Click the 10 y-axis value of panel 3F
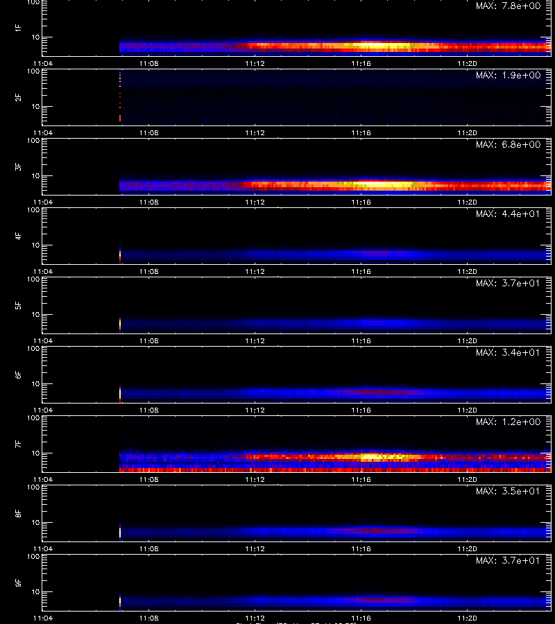Image resolution: width=555 pixels, height=624 pixels. coord(35,175)
